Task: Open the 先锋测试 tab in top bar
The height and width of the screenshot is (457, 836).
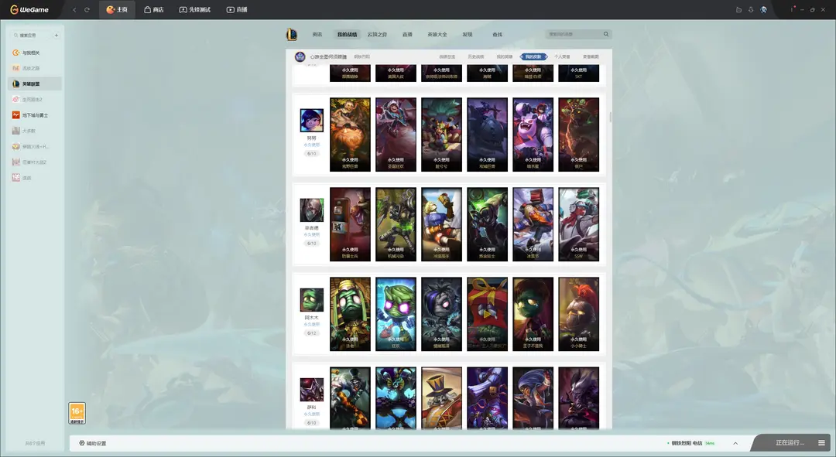Action: [194, 9]
